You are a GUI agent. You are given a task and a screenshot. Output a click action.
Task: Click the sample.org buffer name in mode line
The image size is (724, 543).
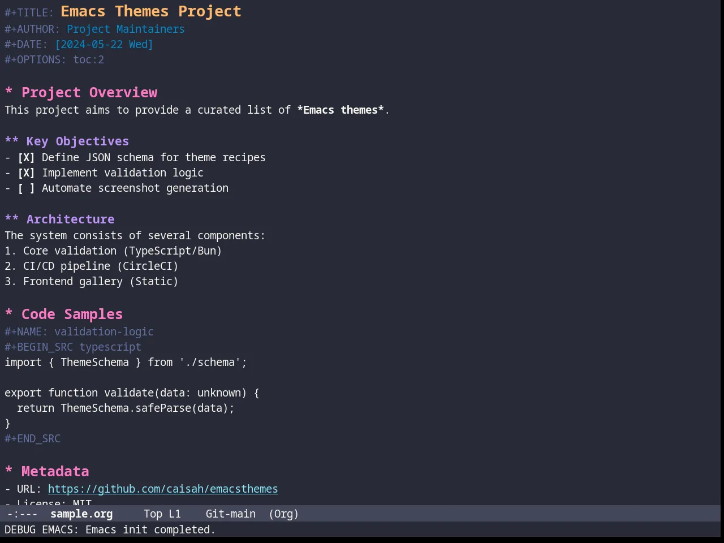(x=81, y=514)
